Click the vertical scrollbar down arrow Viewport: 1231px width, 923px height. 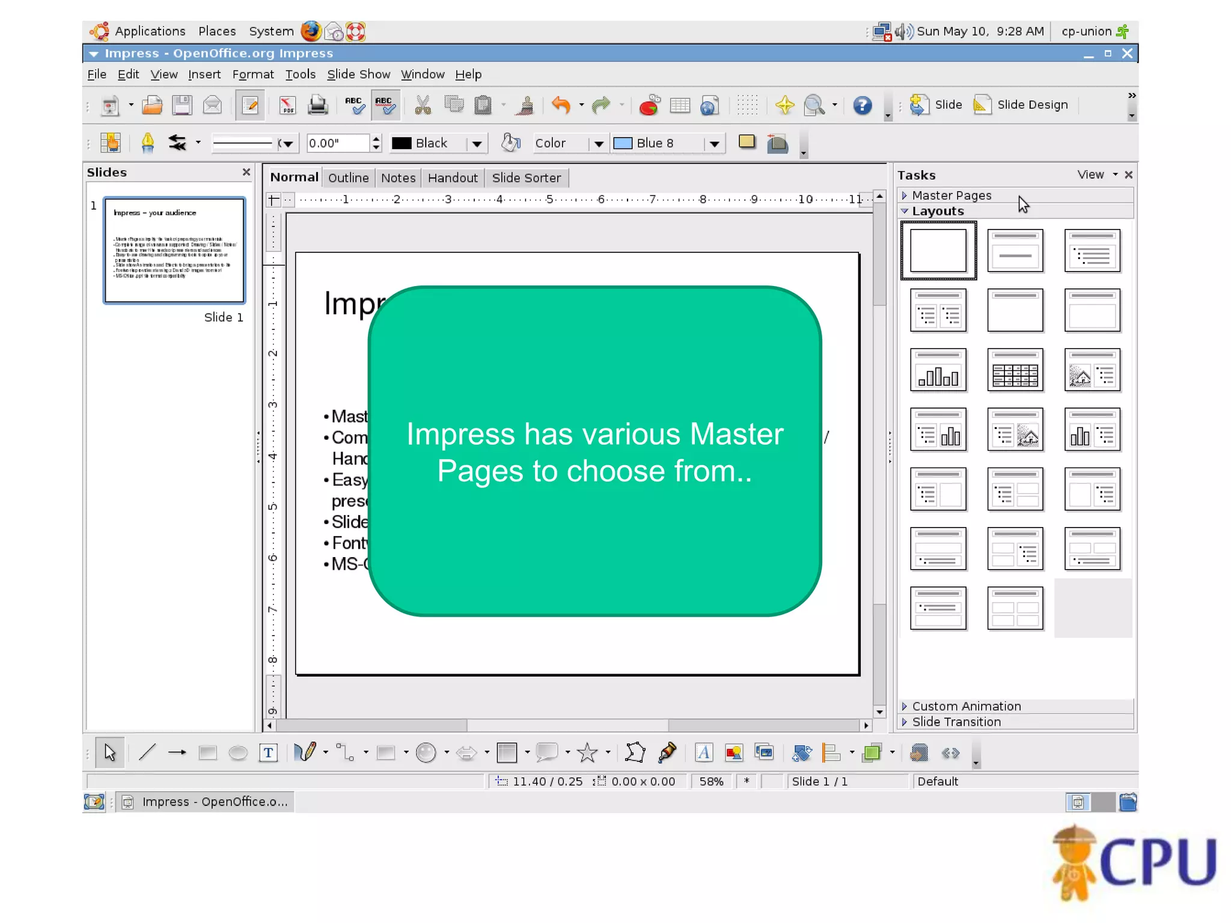pyautogui.click(x=879, y=712)
